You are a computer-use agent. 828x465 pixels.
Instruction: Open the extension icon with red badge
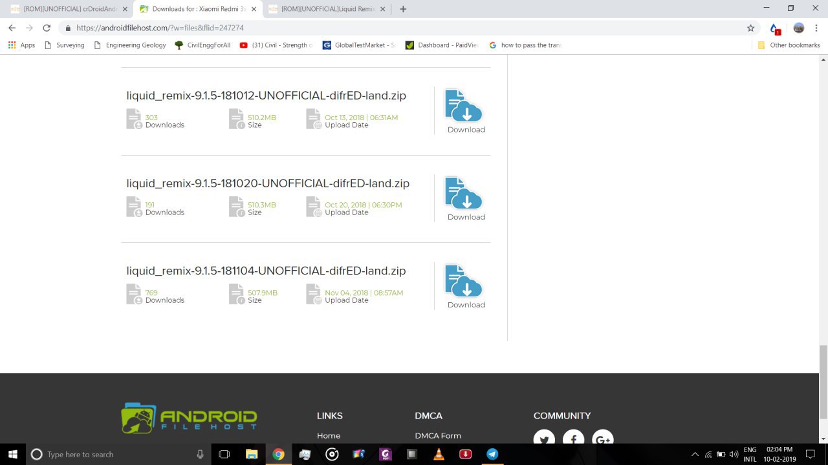(775, 28)
